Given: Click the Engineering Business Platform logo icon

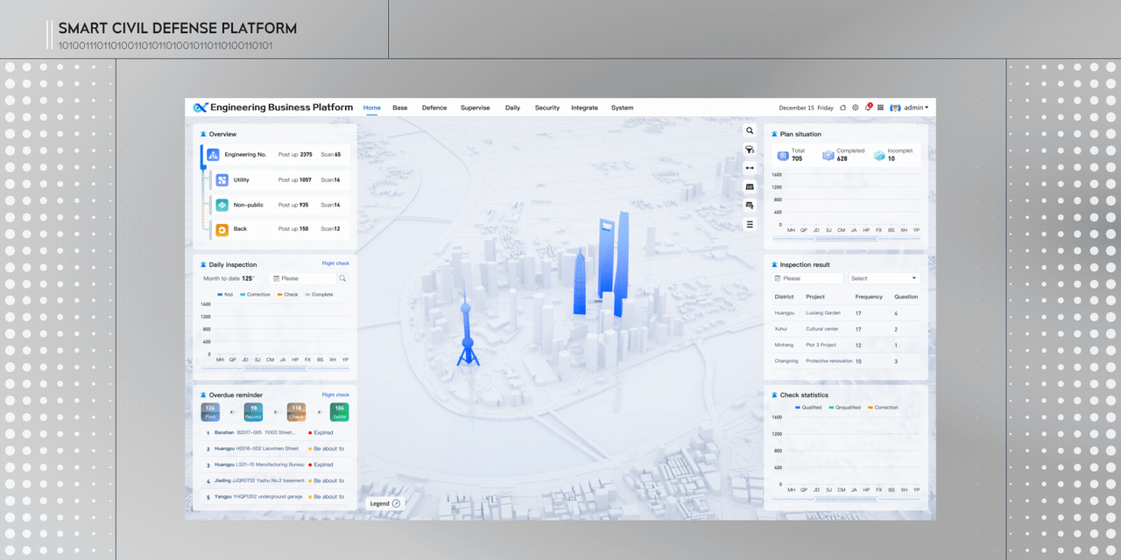Looking at the screenshot, I should pyautogui.click(x=201, y=108).
